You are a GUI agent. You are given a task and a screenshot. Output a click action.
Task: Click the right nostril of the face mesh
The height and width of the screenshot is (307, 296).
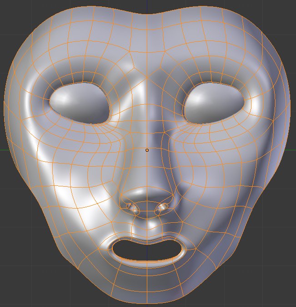[x=161, y=208]
